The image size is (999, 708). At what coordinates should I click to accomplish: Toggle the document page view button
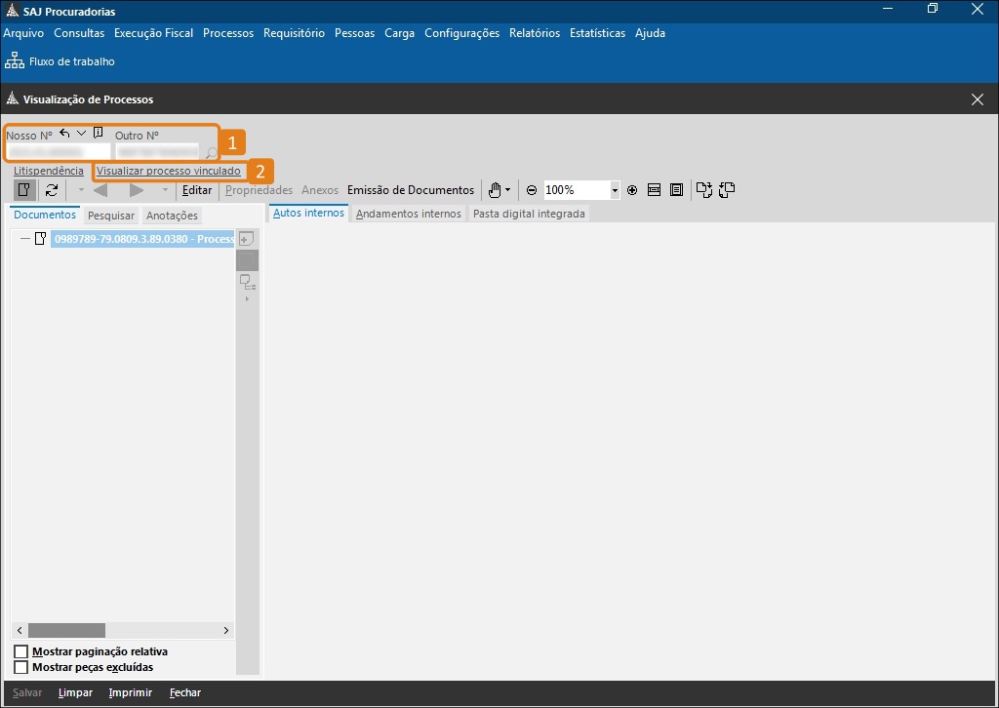click(25, 190)
